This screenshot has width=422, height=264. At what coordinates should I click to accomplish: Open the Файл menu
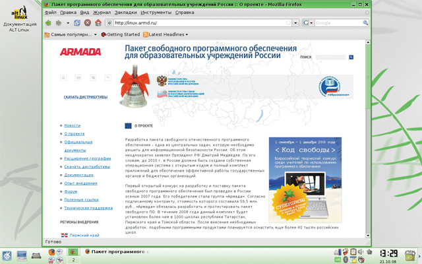[50, 13]
